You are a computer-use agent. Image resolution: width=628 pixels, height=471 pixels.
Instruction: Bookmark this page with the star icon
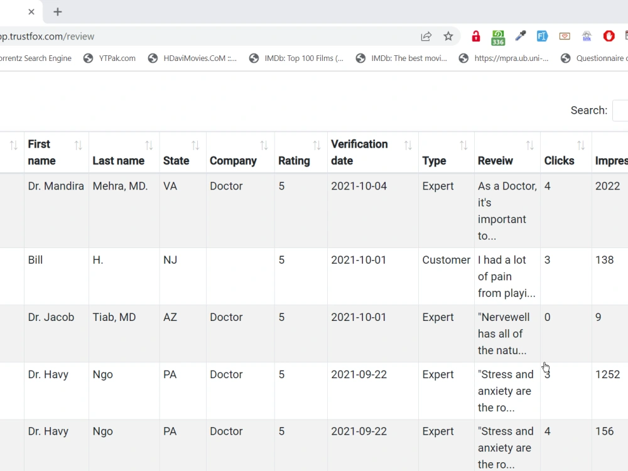(448, 36)
